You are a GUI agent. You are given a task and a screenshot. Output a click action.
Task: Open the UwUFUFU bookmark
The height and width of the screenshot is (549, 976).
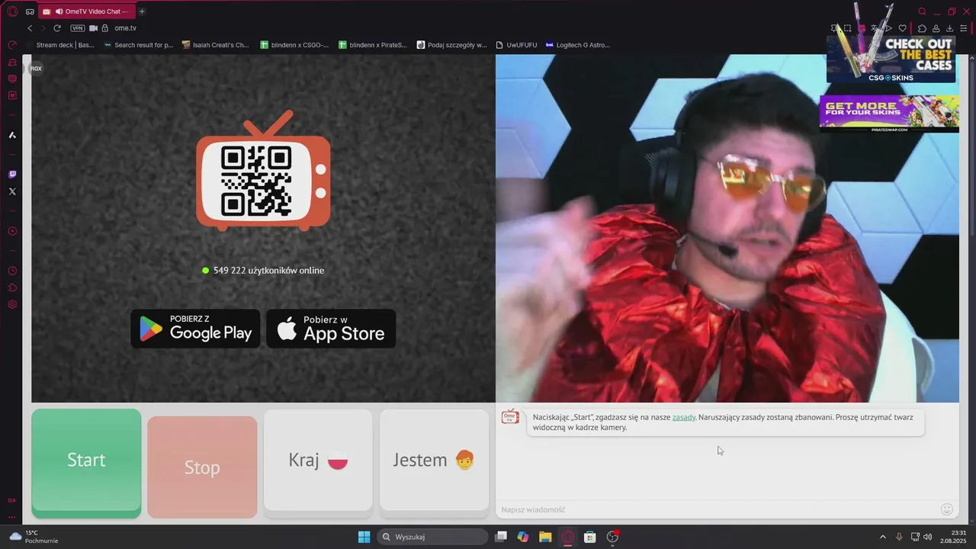pos(516,45)
